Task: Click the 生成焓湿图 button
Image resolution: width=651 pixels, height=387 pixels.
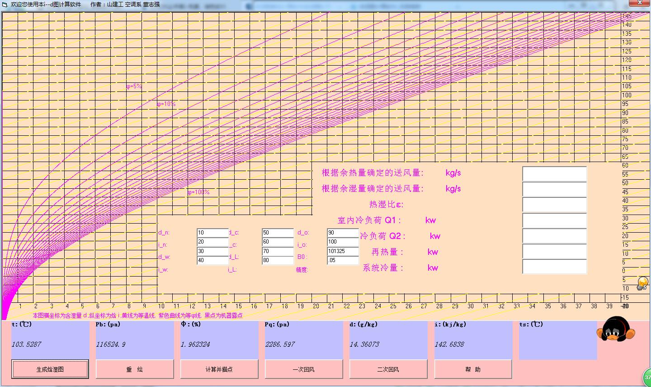Action: tap(50, 369)
